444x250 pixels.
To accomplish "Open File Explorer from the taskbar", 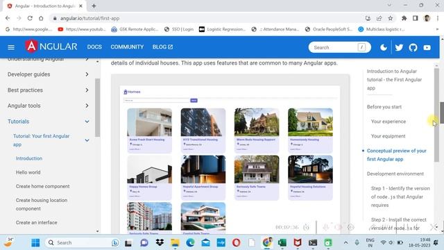I will (175, 242).
